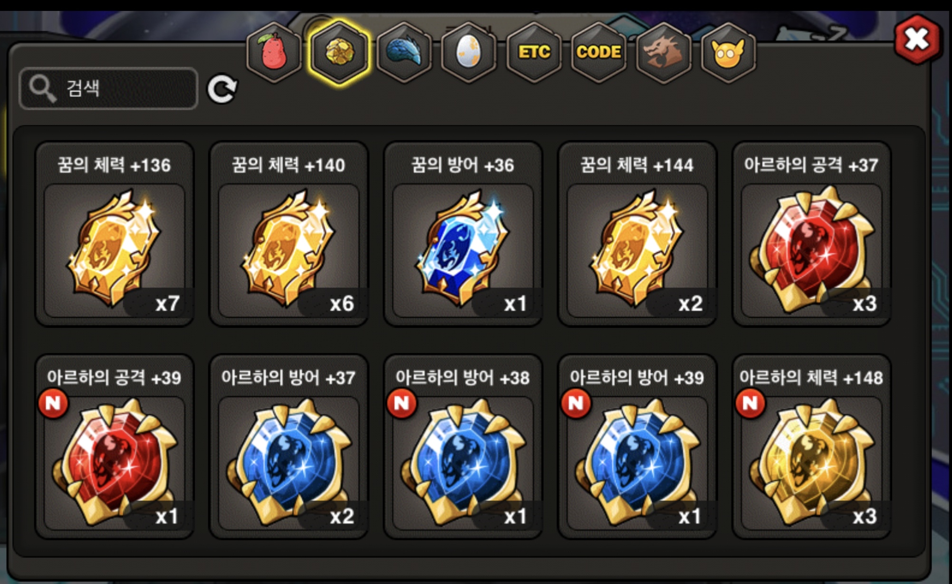Choose 아르하의 방어 +37 blue gem
Viewport: 952px width, 584px height.
click(x=289, y=447)
